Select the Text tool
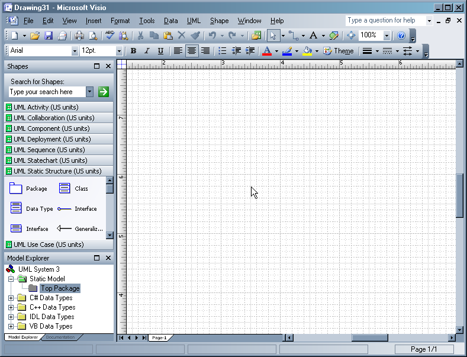Screen dimensions: 467x357 (313, 36)
